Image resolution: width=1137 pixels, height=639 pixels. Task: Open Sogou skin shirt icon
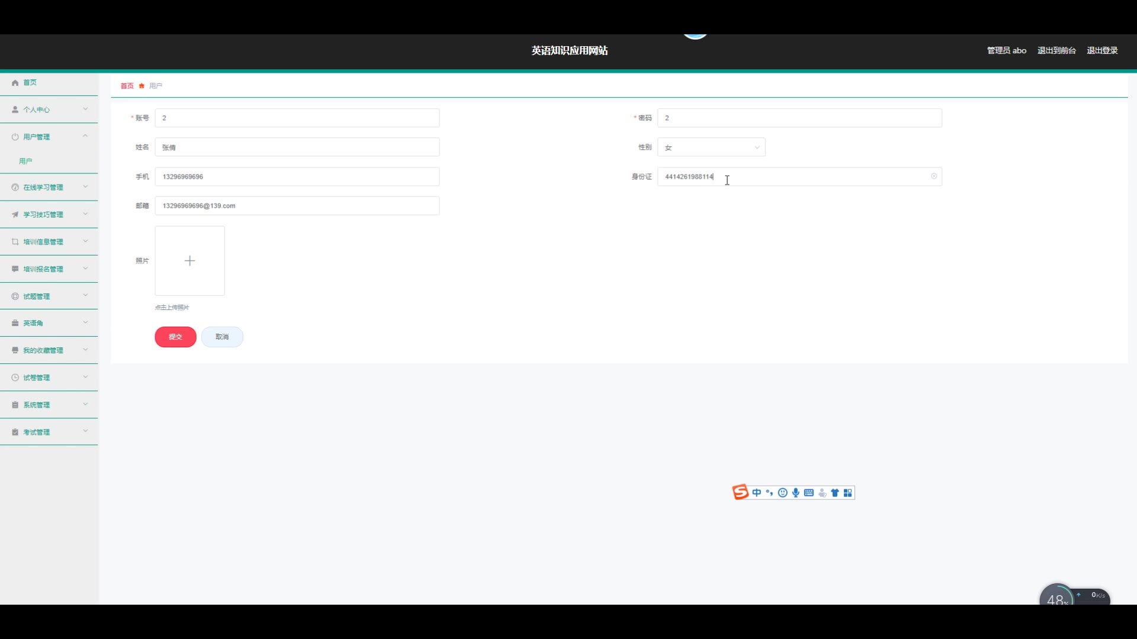[x=835, y=493]
